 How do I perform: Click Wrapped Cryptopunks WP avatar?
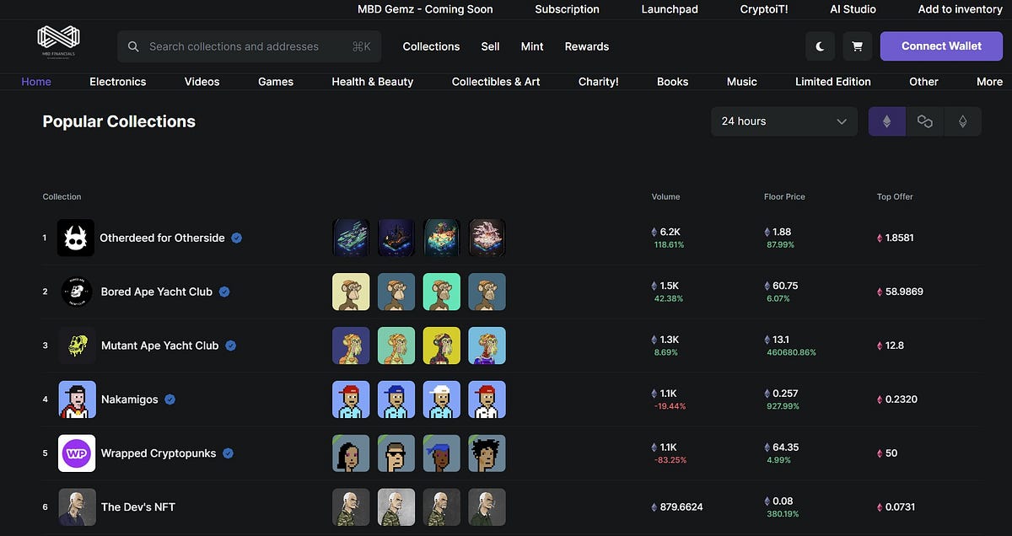click(x=77, y=453)
